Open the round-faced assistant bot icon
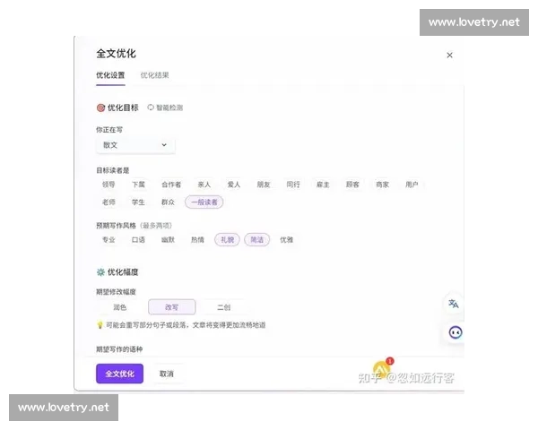538x430 pixels. coord(456,332)
